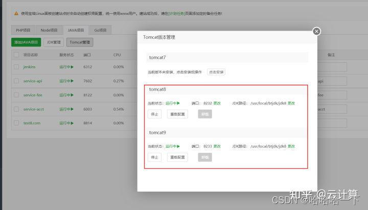The image size is (368, 210).
Task: Click the 端口 column header
Action: point(87,55)
